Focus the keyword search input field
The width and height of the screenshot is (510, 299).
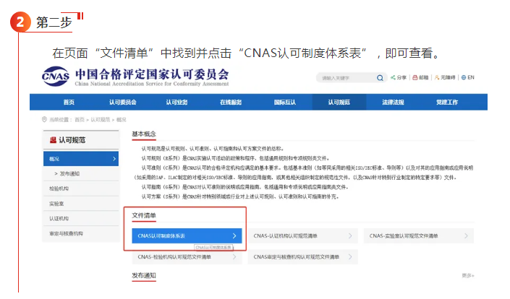click(347, 78)
